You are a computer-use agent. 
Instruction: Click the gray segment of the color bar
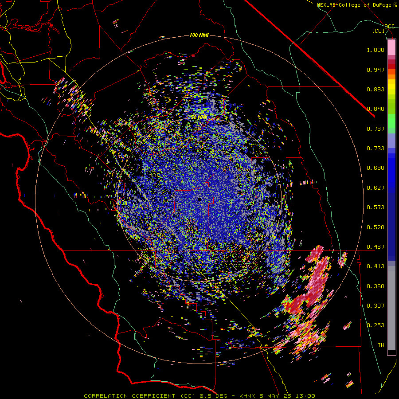click(391, 308)
